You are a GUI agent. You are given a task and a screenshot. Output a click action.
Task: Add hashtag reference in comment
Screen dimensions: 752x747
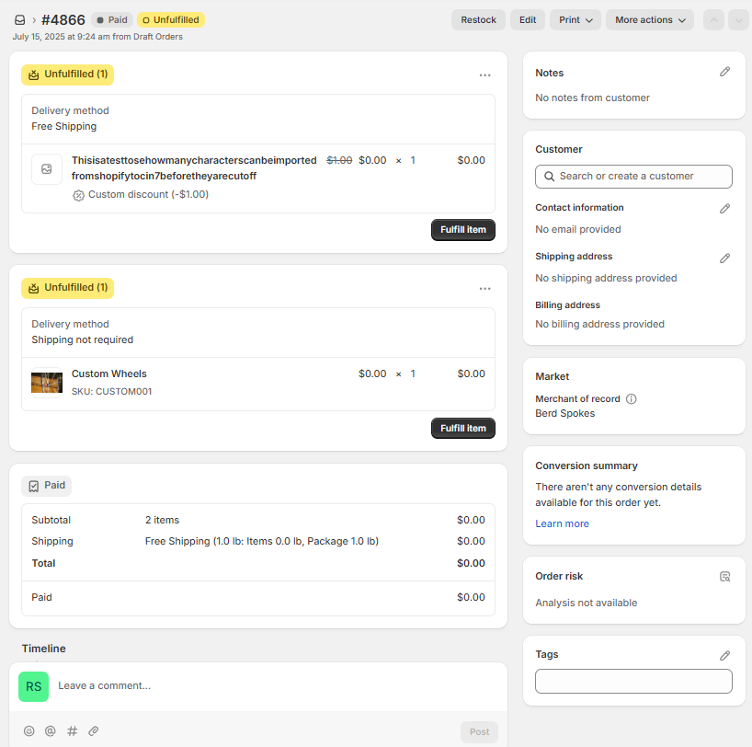72,731
